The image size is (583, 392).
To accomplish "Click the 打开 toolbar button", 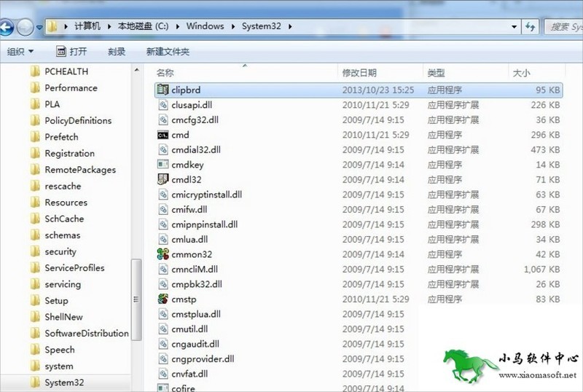I will (71, 51).
